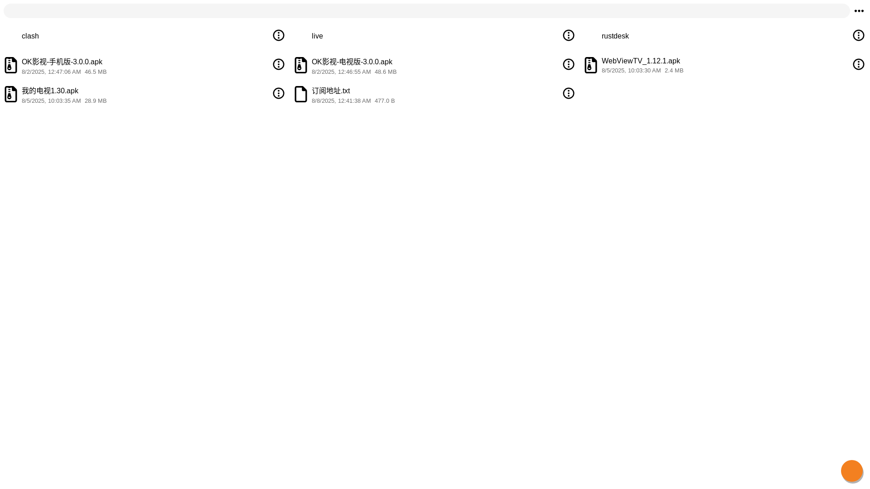Click the 46.5 MB size text
Viewport: 870px width, 489px height.
point(96,72)
